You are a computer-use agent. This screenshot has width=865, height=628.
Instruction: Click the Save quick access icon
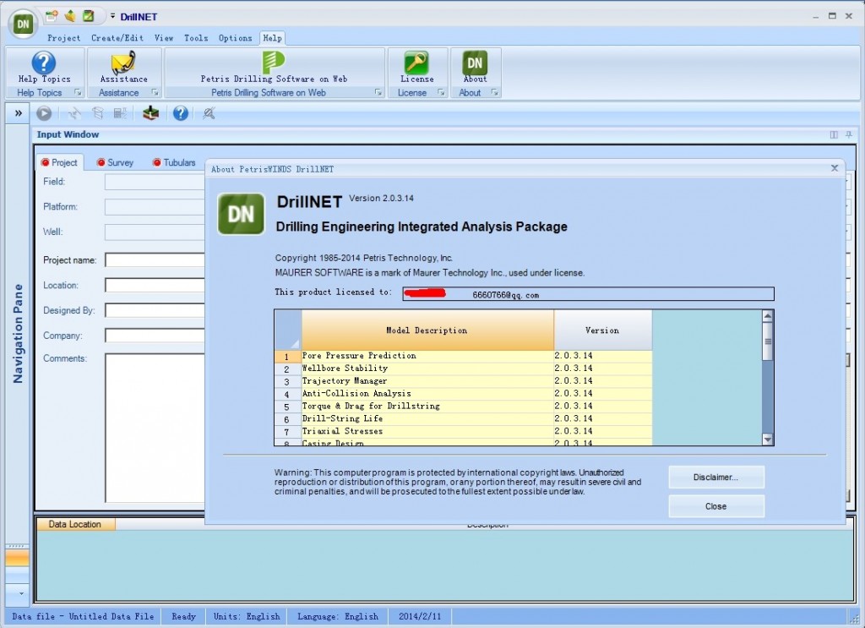click(87, 17)
